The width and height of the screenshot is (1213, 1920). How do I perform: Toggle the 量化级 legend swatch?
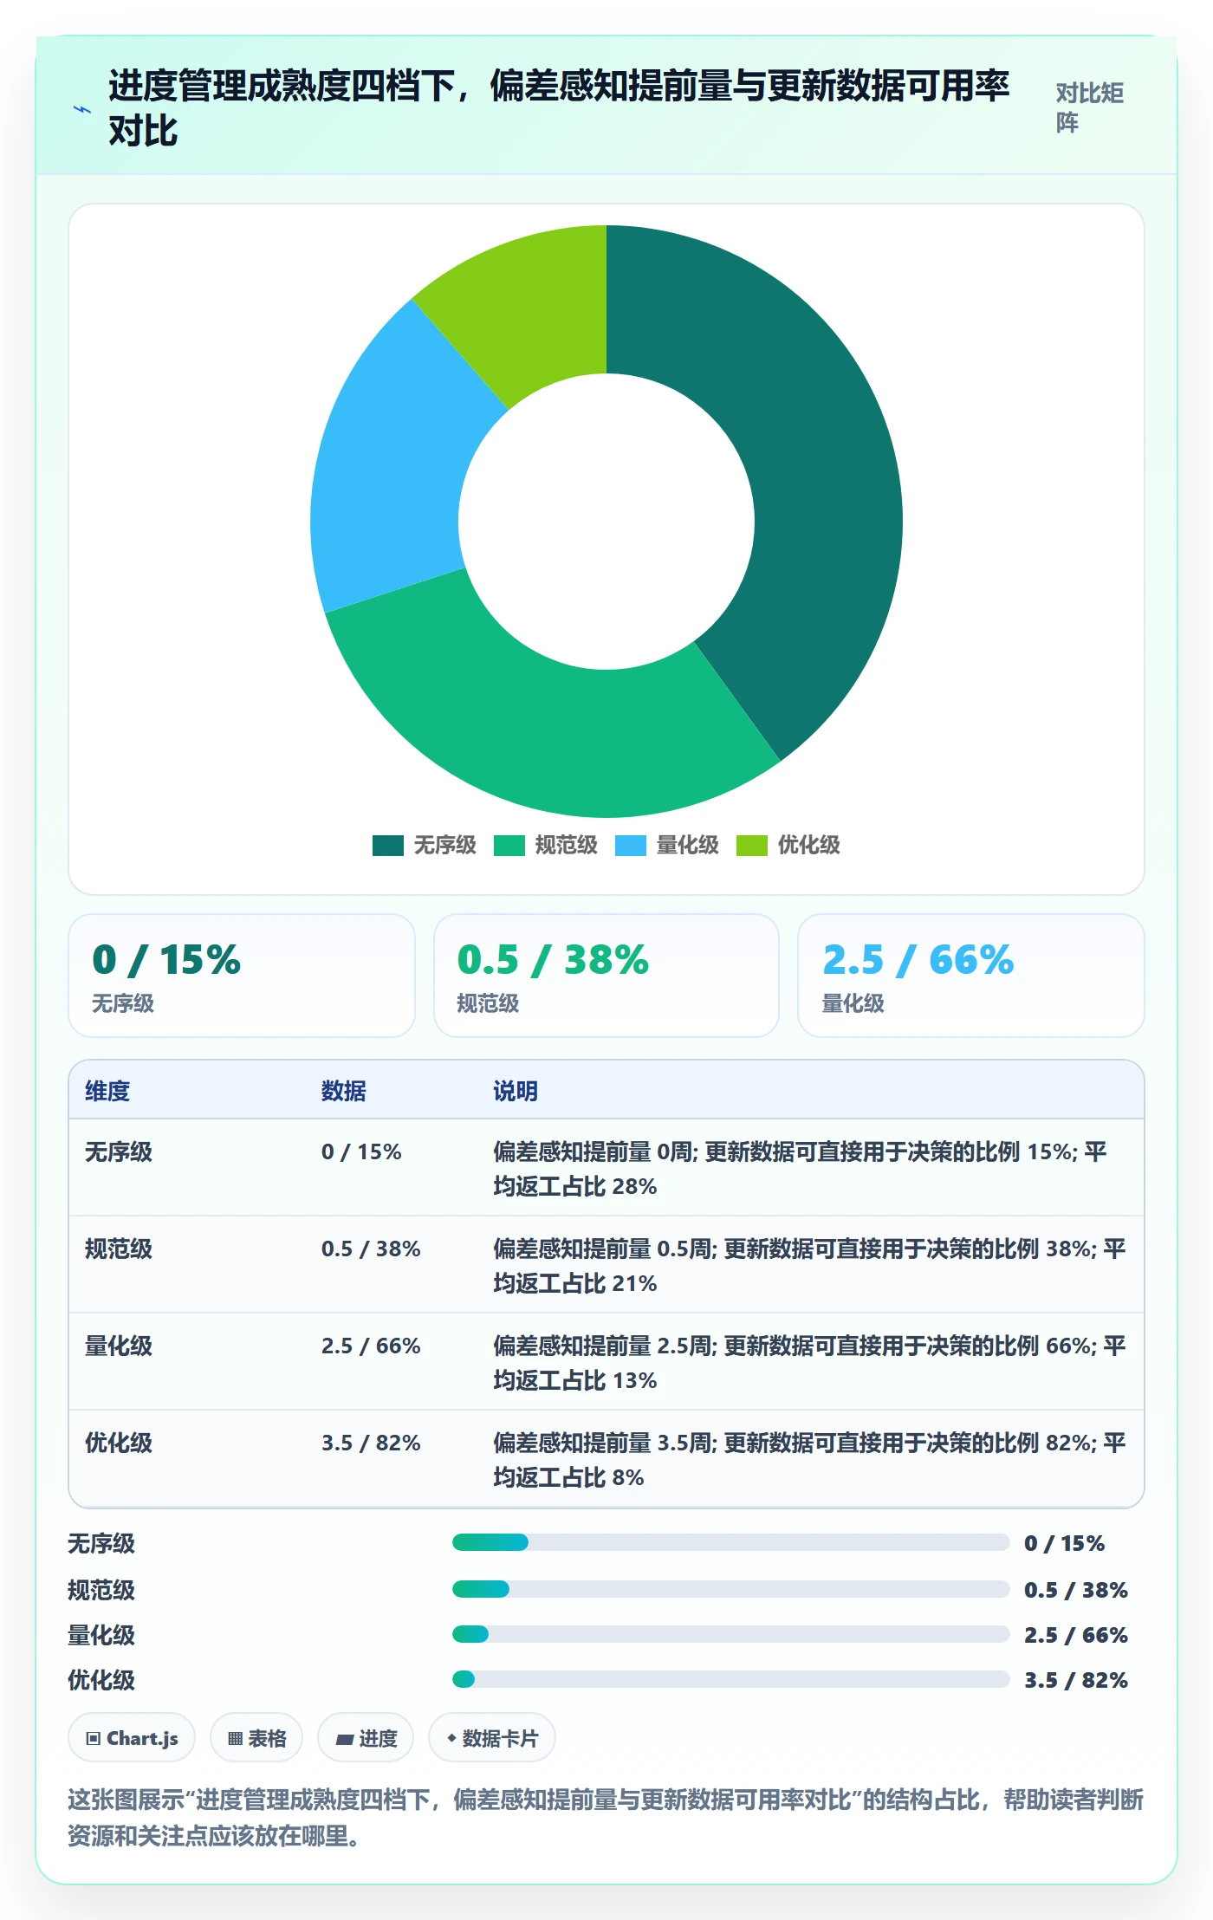coord(631,846)
